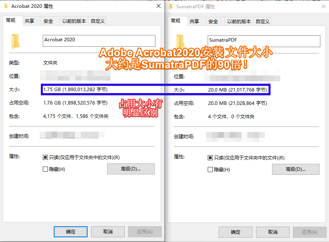Click type value 文件夹 in Acrobat window
The image size is (329, 242).
(50, 63)
